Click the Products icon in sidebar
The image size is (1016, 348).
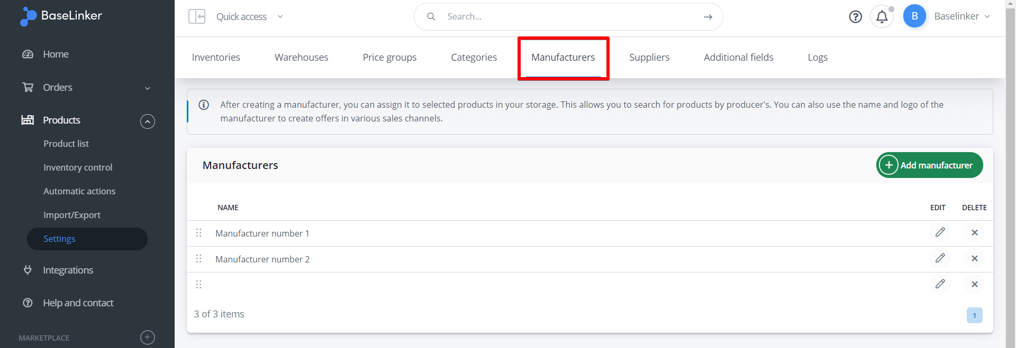[28, 120]
